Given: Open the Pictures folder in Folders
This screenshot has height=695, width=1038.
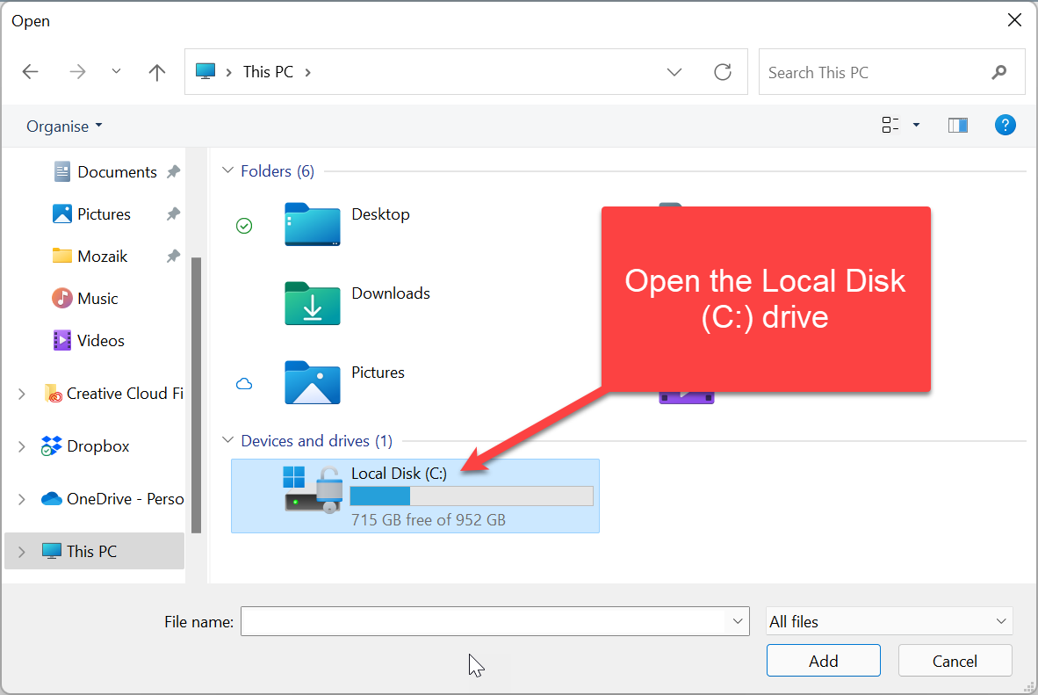Looking at the screenshot, I should [313, 382].
